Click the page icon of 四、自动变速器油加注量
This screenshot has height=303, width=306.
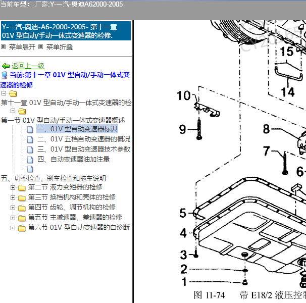(x=30, y=160)
